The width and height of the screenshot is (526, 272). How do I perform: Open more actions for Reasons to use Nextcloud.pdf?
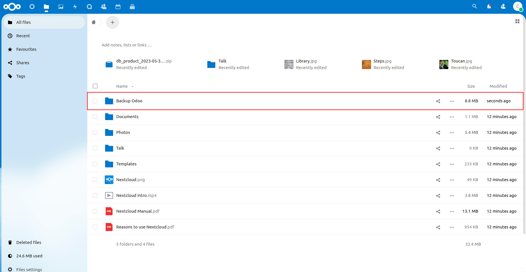pyautogui.click(x=452, y=227)
